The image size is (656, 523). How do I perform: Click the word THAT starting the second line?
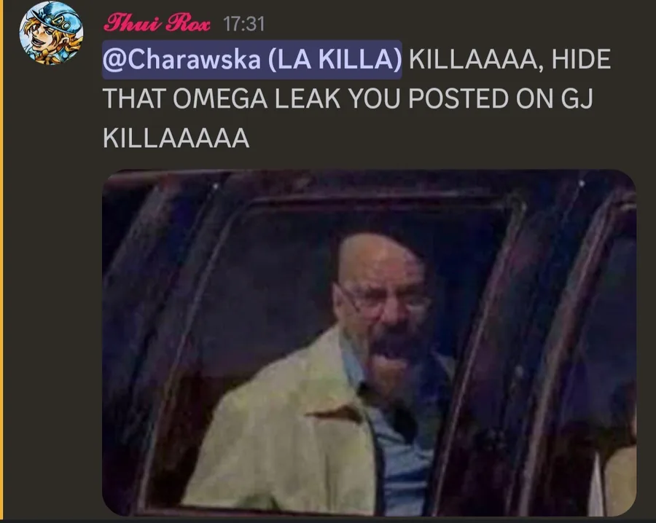(x=134, y=99)
